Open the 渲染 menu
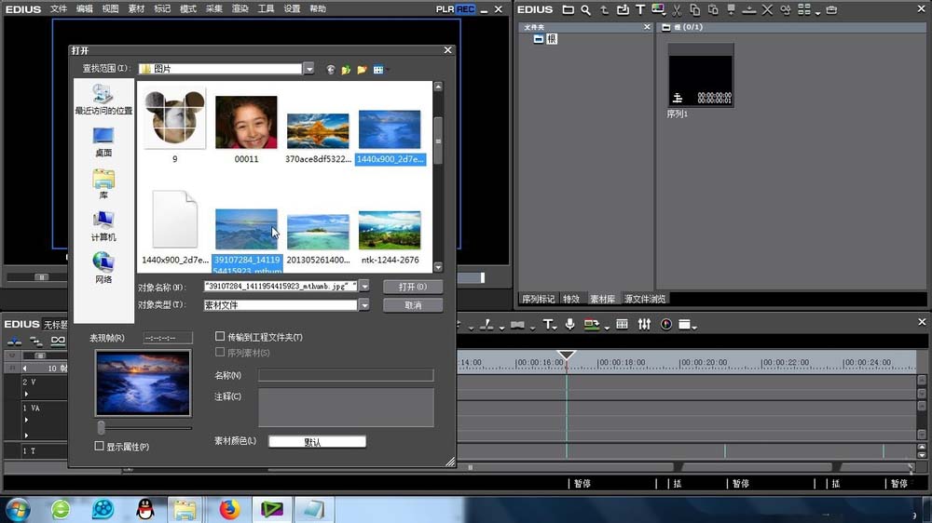 point(240,9)
